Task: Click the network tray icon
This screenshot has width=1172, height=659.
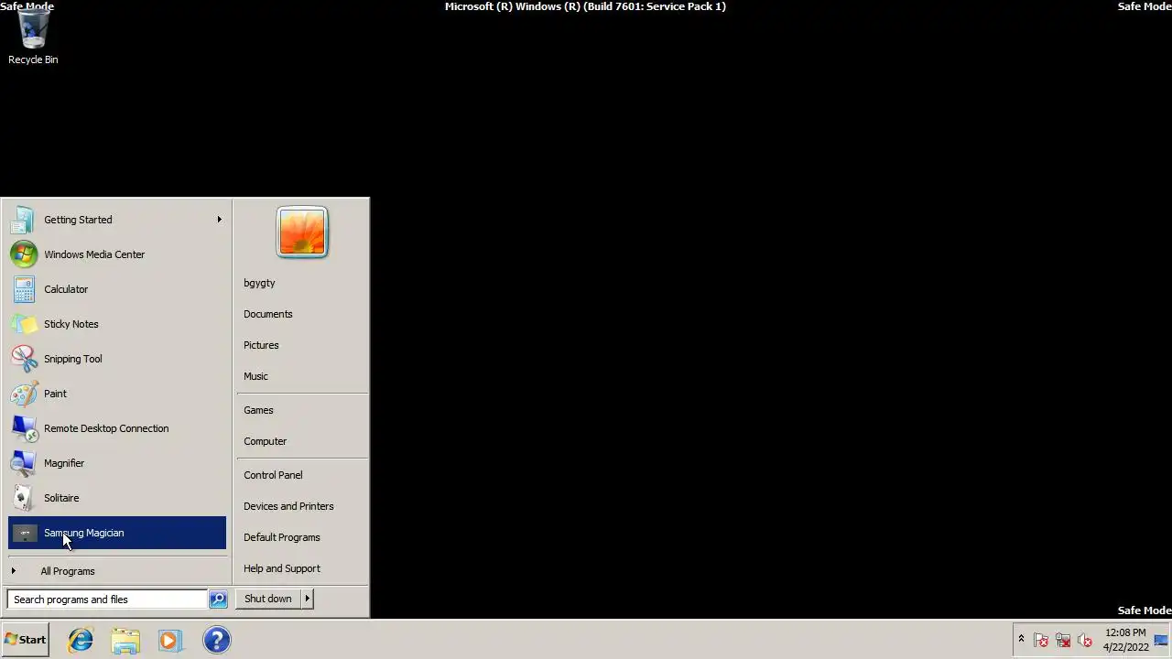Action: [x=1063, y=640]
